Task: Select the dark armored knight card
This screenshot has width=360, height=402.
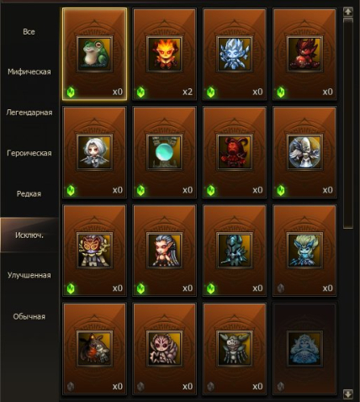Action: tap(235, 251)
